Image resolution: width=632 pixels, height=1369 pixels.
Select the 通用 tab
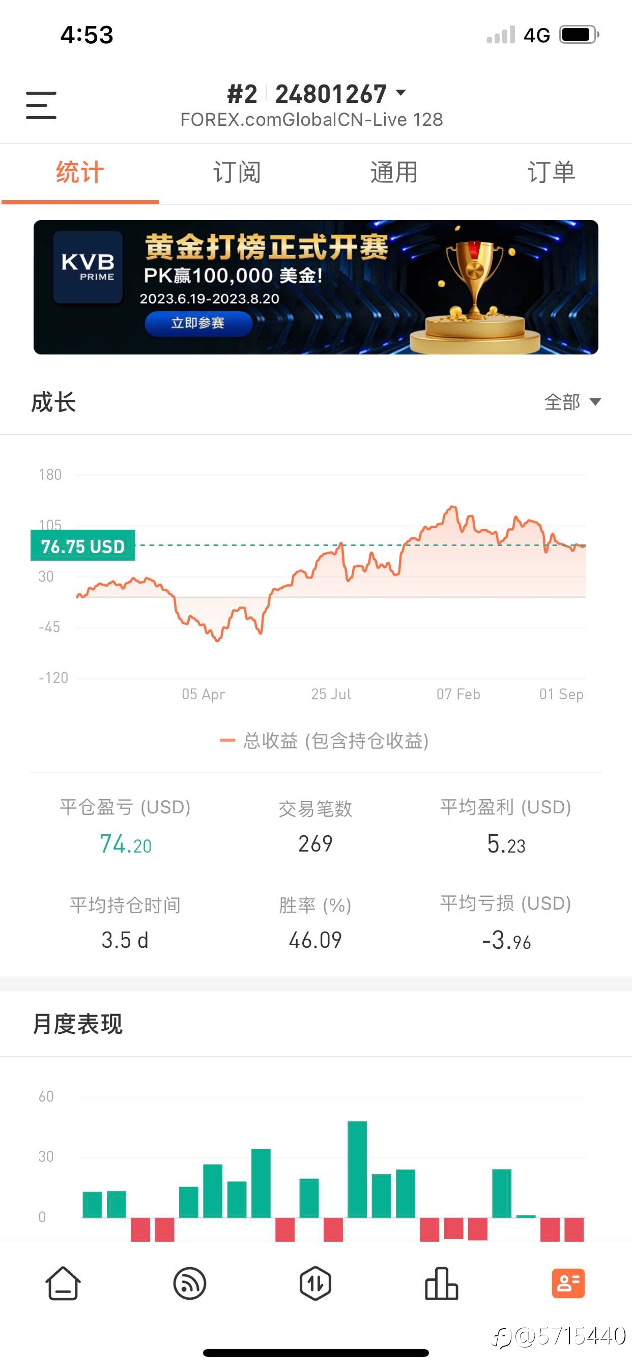pos(394,173)
